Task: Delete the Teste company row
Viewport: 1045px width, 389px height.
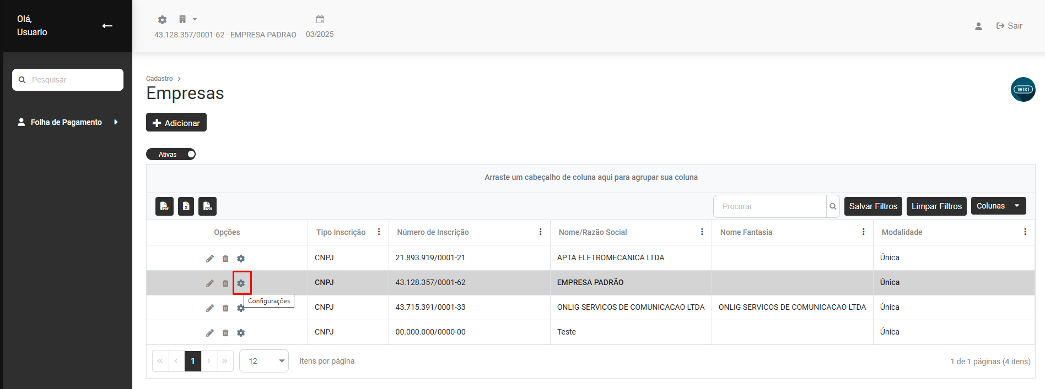Action: coord(225,333)
